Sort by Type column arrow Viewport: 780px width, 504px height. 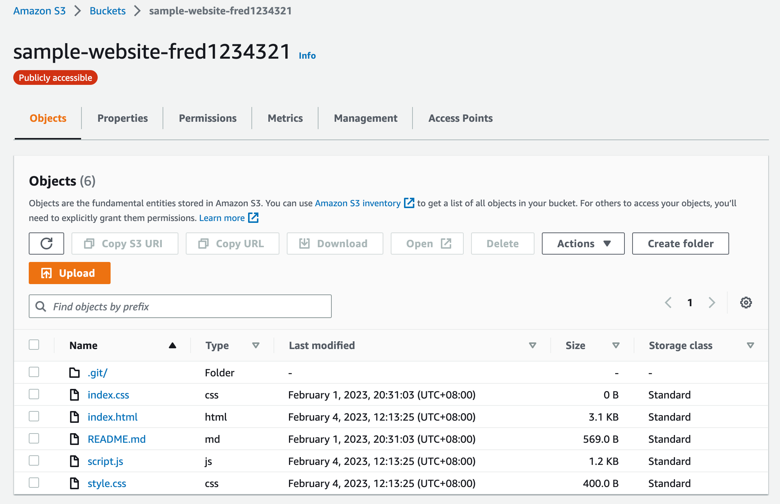pos(255,345)
